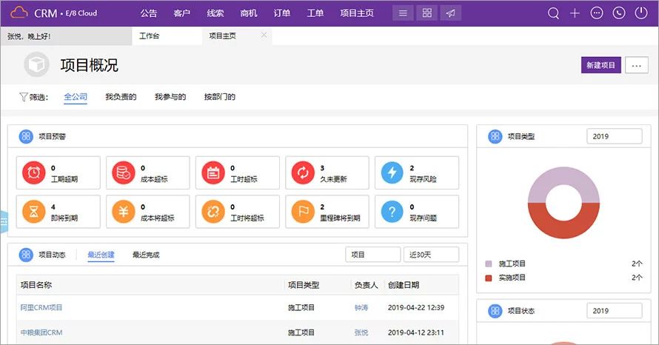Click the search magnifier icon in header
Screen dimensions: 659x345
[553, 13]
